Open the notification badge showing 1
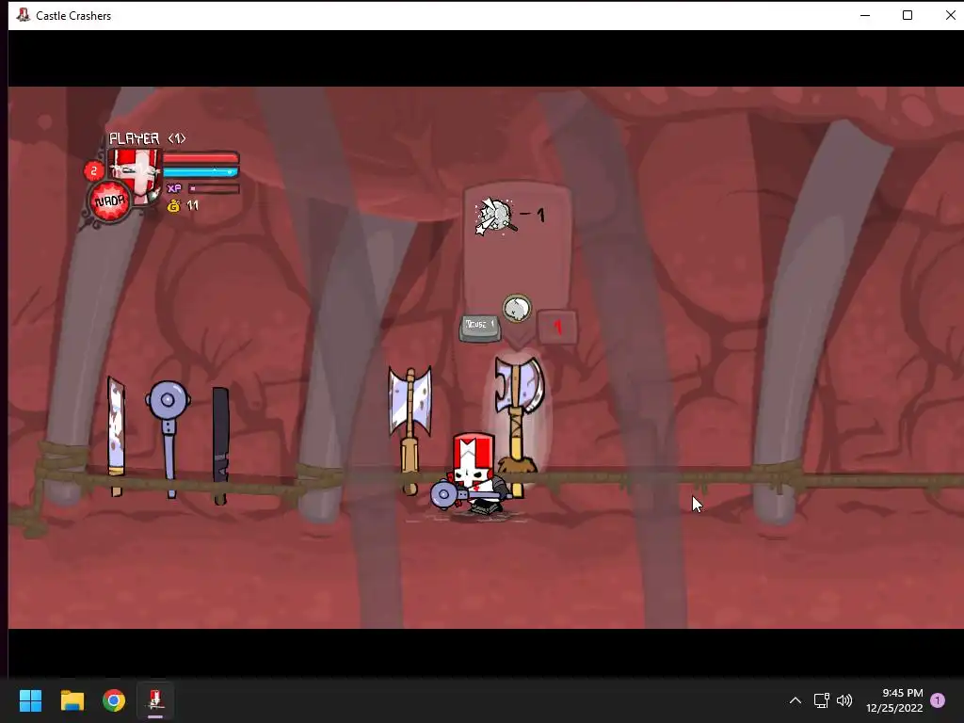 (938, 700)
